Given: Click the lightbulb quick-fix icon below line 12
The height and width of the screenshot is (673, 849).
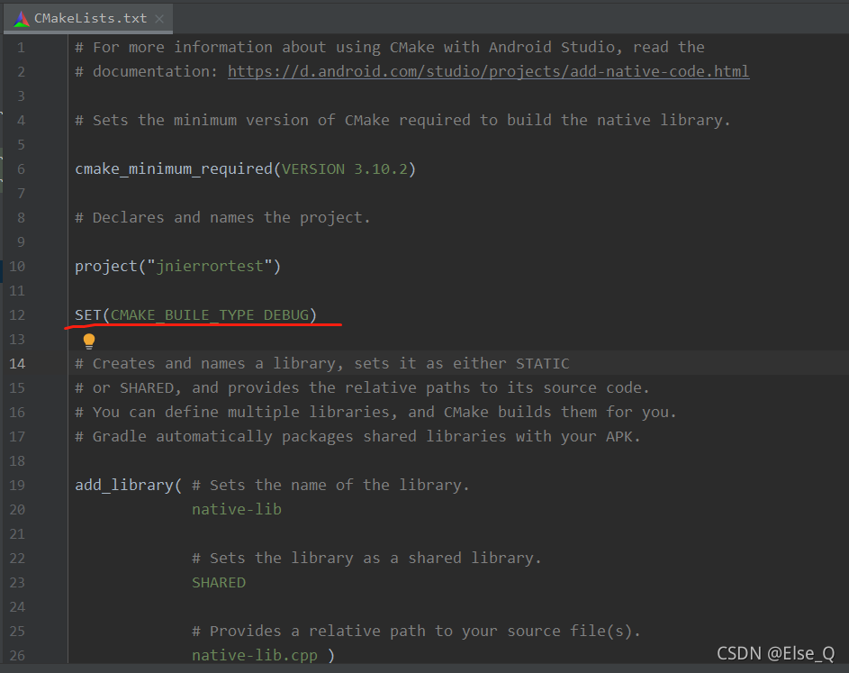Looking at the screenshot, I should (89, 341).
